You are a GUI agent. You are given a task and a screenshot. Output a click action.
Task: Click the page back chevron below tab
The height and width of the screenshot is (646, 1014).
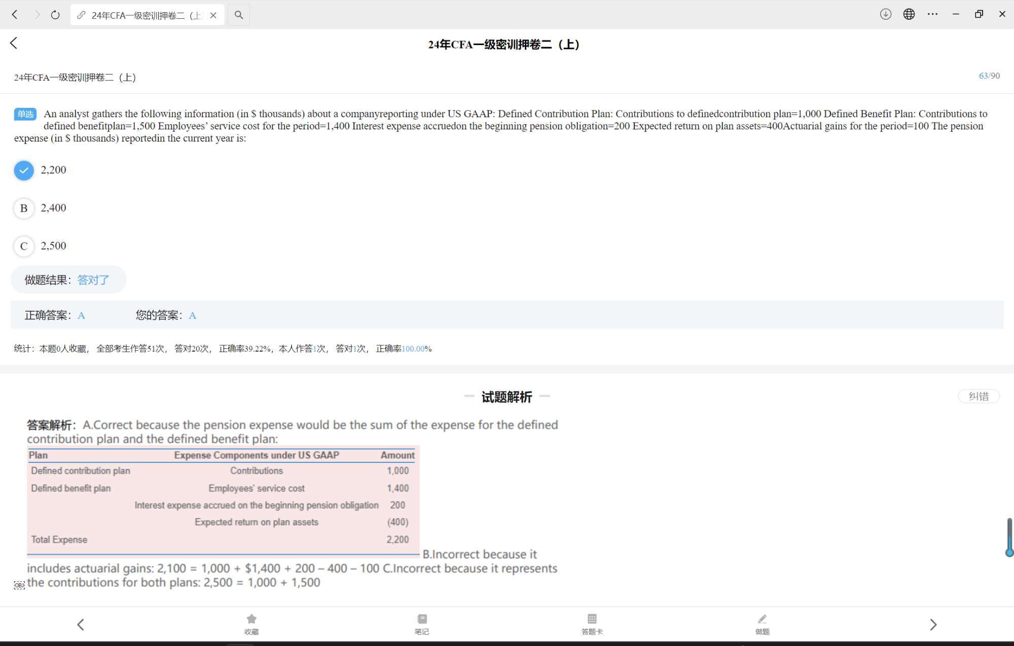(x=14, y=44)
